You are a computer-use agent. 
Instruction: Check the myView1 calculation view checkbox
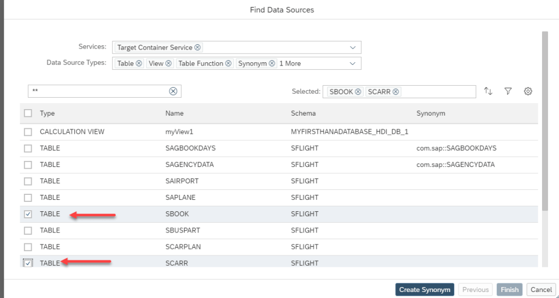pyautogui.click(x=28, y=132)
